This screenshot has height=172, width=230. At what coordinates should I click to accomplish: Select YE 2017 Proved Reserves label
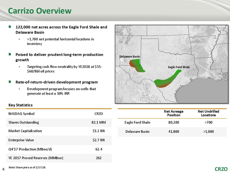pyautogui.click(x=36, y=158)
